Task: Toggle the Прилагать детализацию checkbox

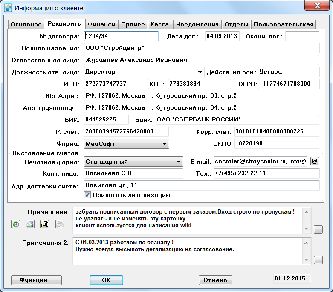Action: 87,195
